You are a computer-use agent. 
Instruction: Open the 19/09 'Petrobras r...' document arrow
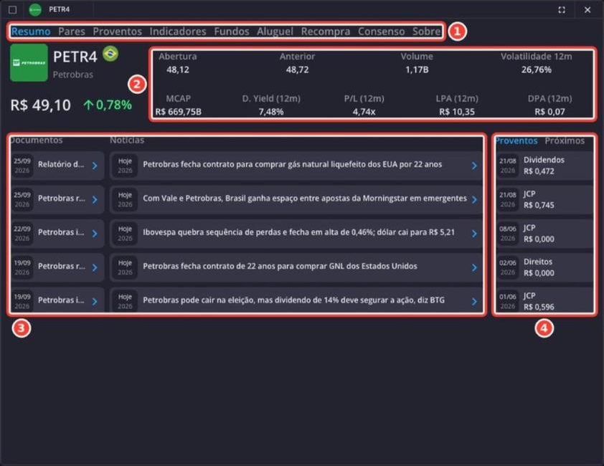pyautogui.click(x=95, y=267)
